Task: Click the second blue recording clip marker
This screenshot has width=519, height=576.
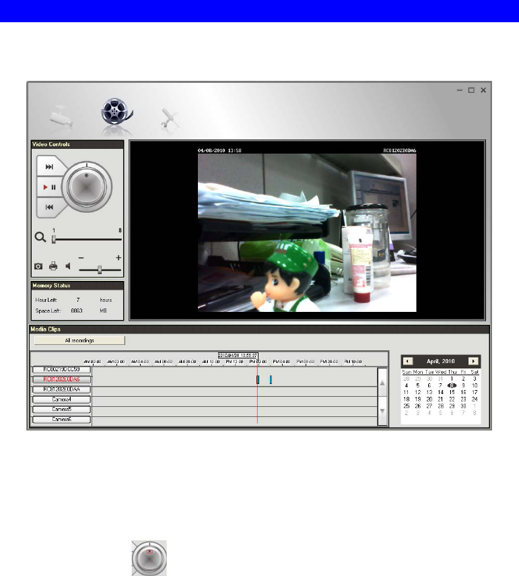Action: point(271,380)
